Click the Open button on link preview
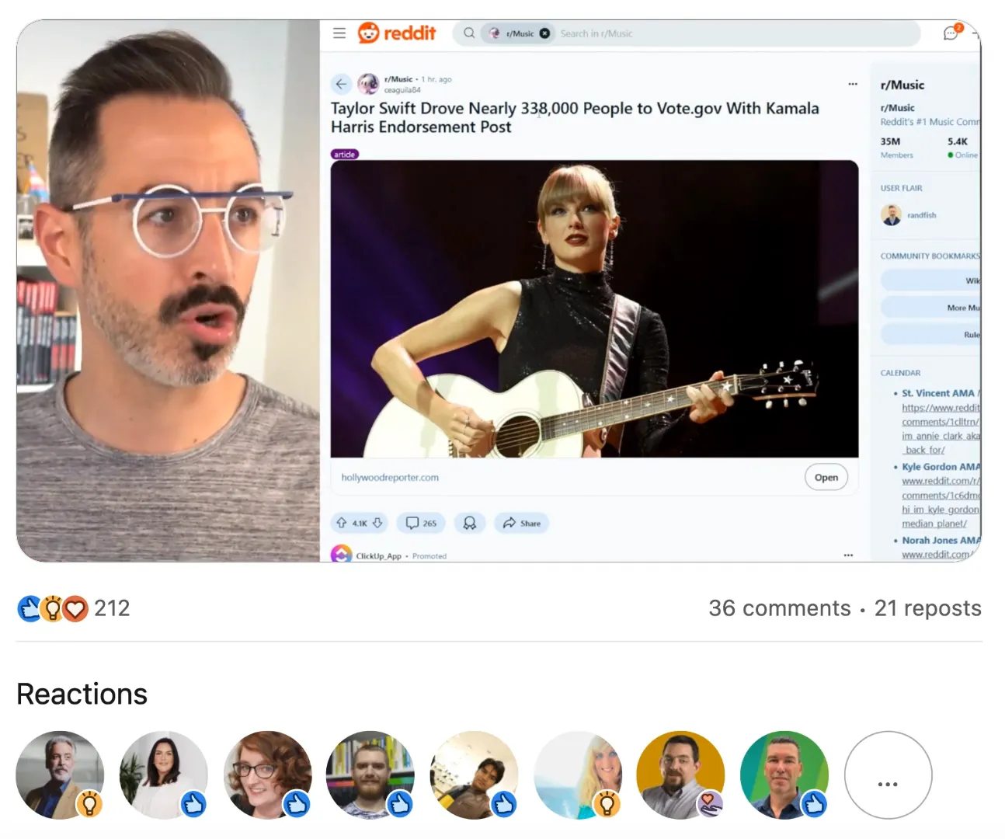 point(826,478)
